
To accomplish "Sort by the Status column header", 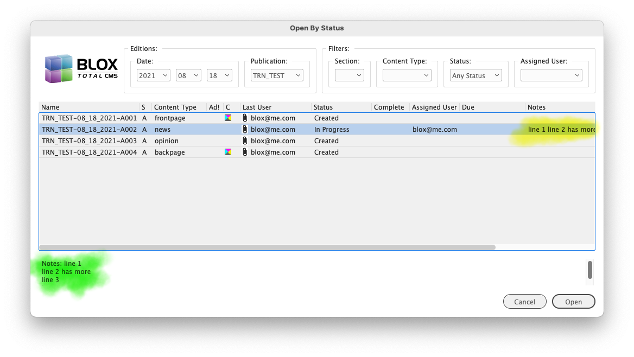I will [x=341, y=107].
